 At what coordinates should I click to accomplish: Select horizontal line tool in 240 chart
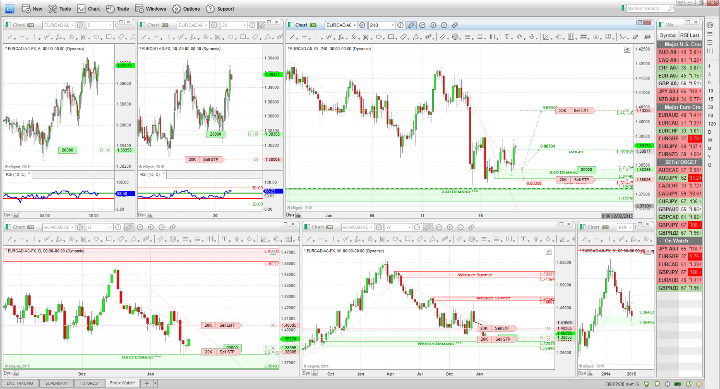coord(304,37)
